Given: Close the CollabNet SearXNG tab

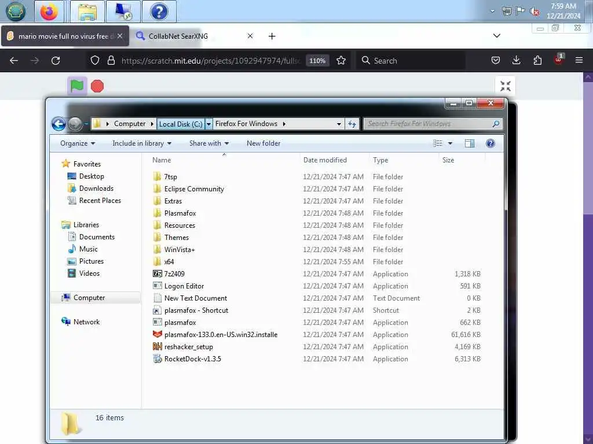Looking at the screenshot, I should pyautogui.click(x=250, y=36).
